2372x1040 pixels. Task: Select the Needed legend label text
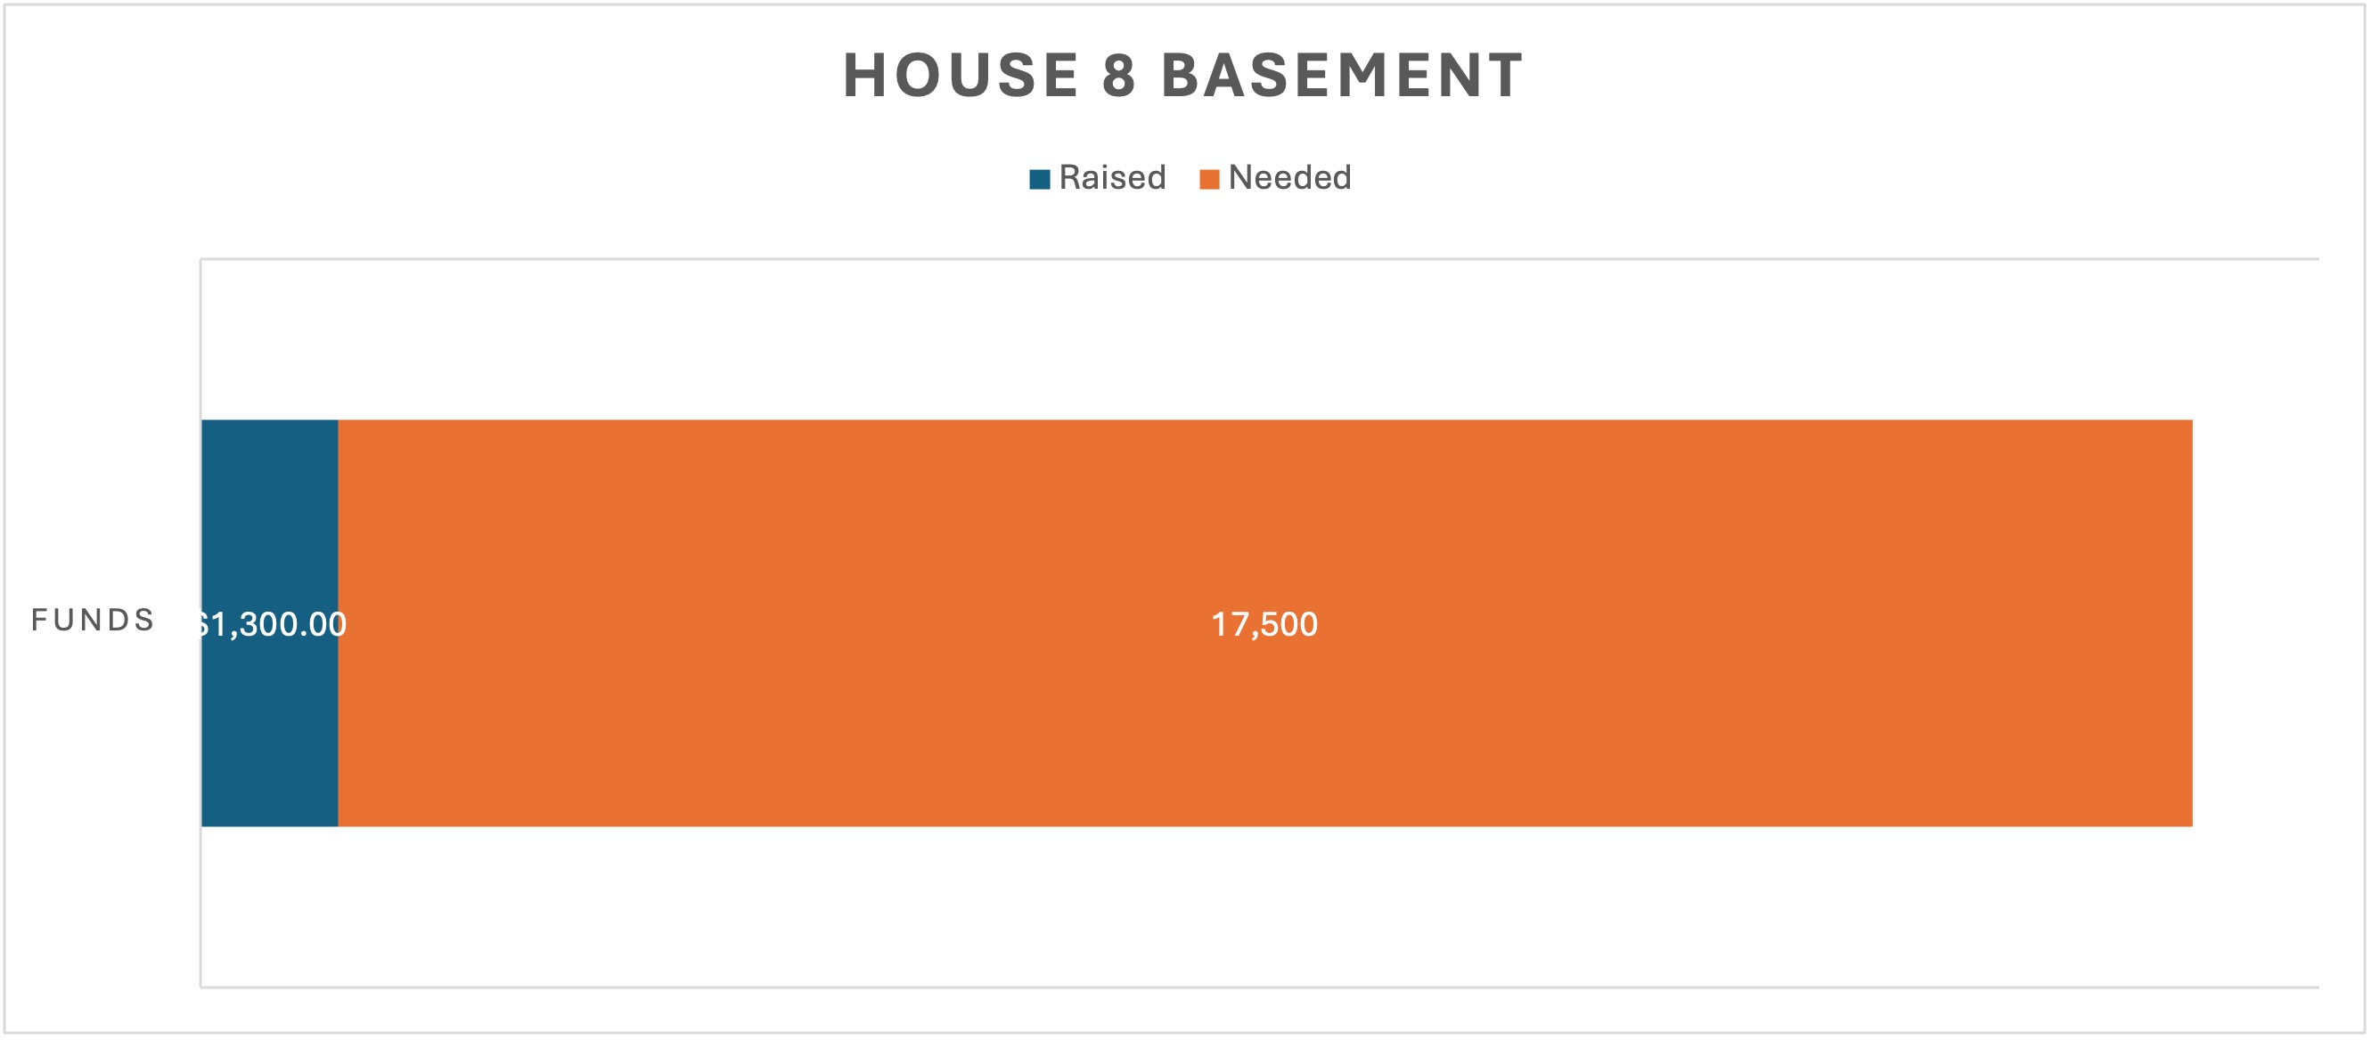click(x=1289, y=177)
